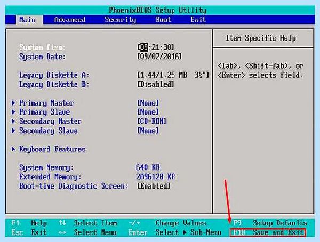Toggle Boot-time Diagnostic Screen Enabled value
Image resolution: width=320 pixels, height=242 pixels.
[154, 186]
